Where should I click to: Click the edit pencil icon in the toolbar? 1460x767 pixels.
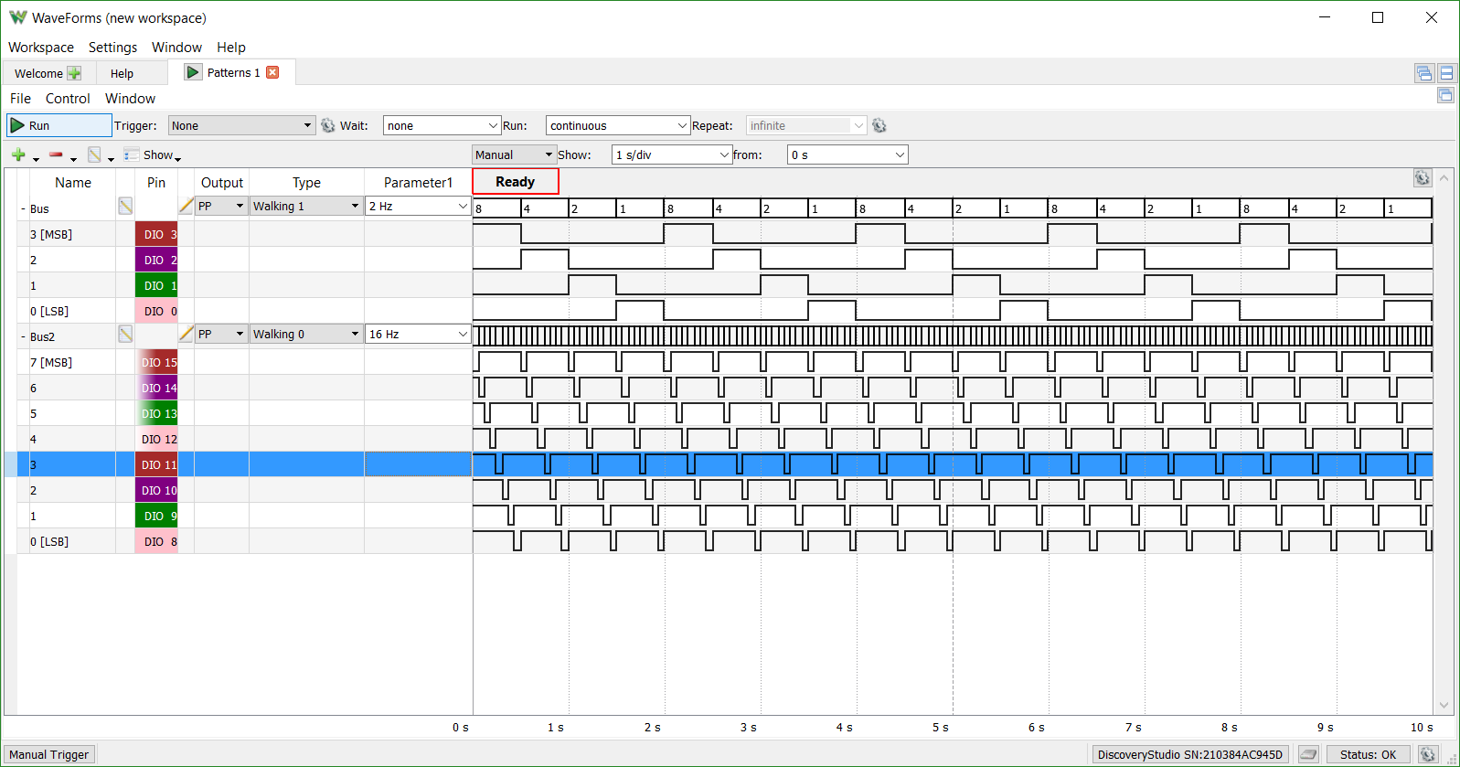pos(94,154)
